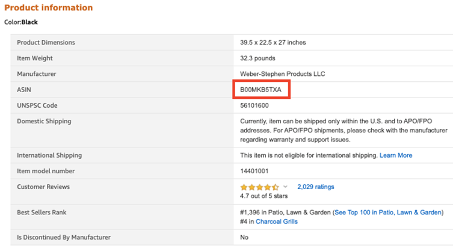Click the star rating icons

(259, 187)
